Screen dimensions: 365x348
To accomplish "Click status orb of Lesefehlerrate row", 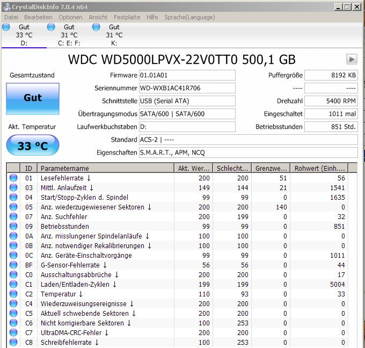I will click(13, 178).
